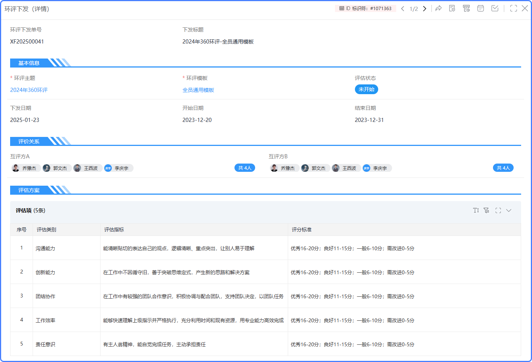
Task: Click the share arrow icon in header
Action: 438,8
